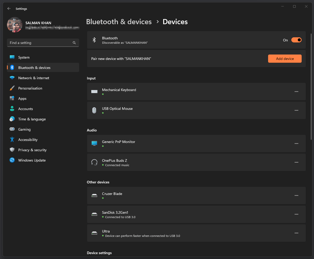The height and width of the screenshot is (259, 314).
Task: Click the SanDisk 3.2Gen1 drive icon
Action: click(94, 214)
